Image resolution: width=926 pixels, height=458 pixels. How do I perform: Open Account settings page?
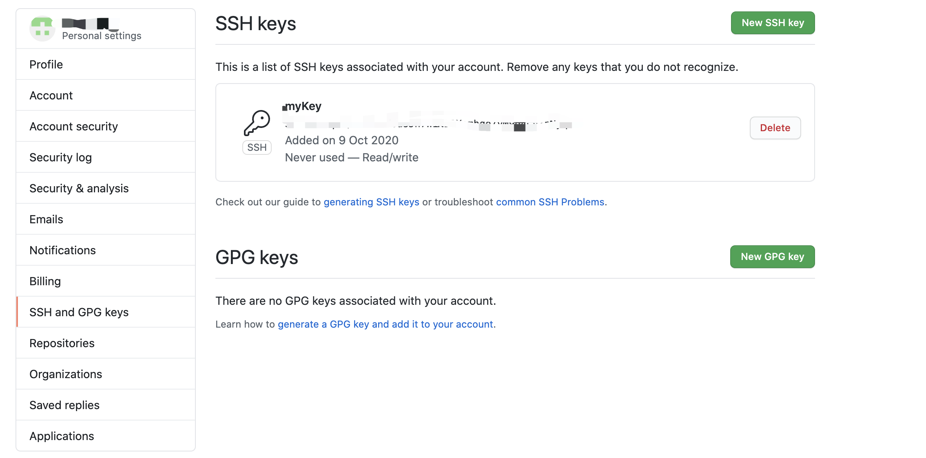(51, 95)
